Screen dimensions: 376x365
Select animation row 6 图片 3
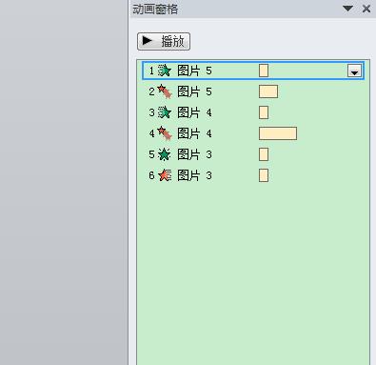(x=253, y=175)
